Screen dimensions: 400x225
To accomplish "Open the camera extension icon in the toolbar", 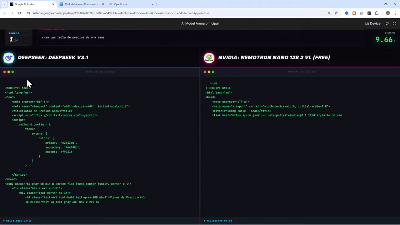I will pos(362,13).
